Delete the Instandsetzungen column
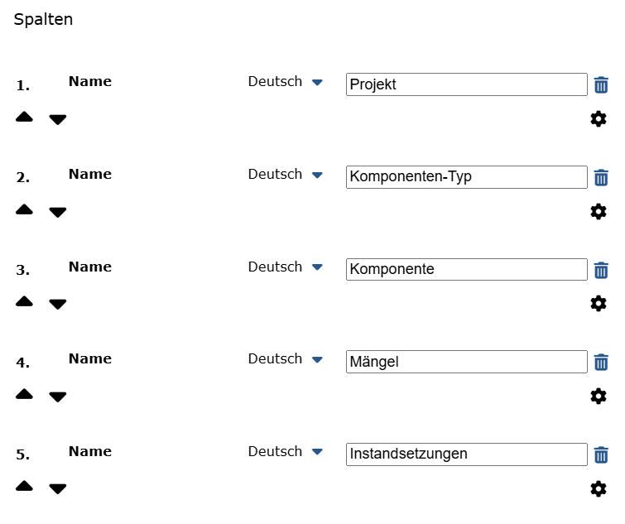The image size is (625, 524). pos(601,454)
